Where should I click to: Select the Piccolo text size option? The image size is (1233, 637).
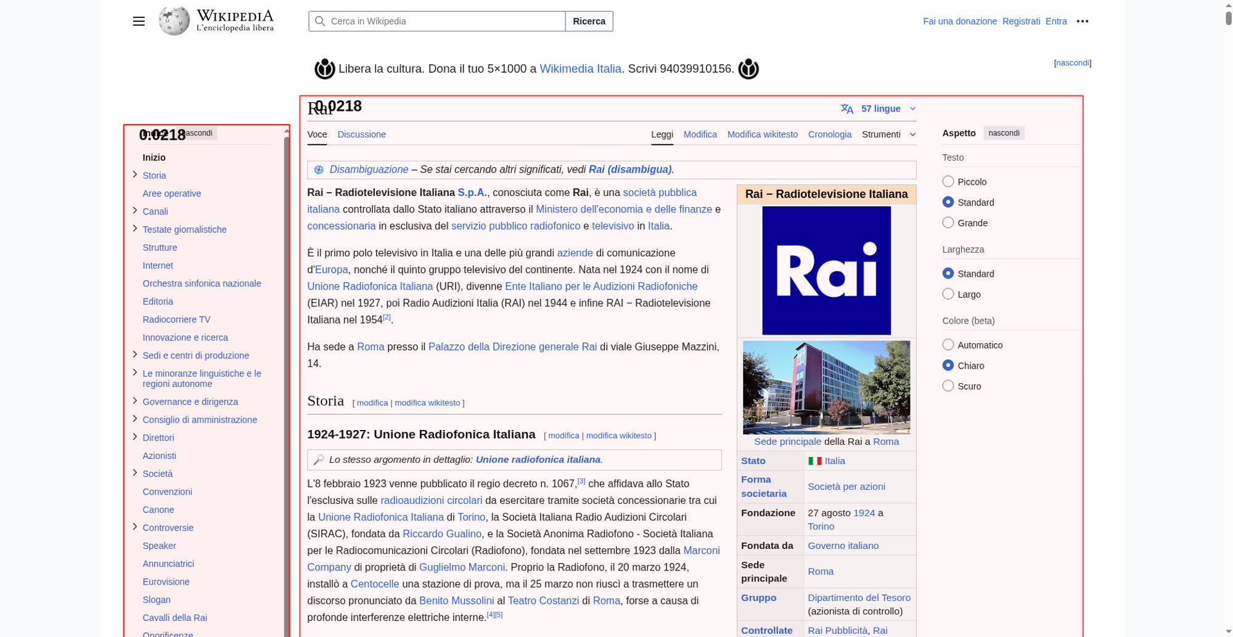948,181
